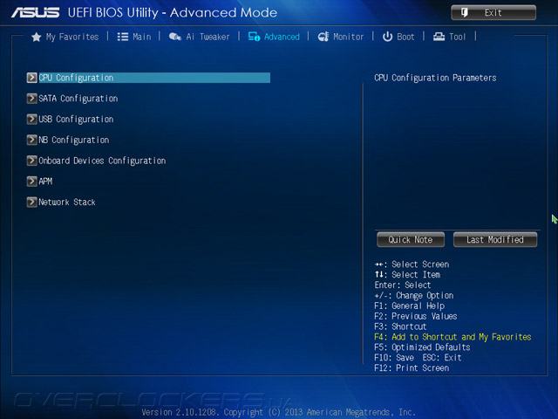558x419 pixels.
Task: Click 'F12: Print Screen' hint
Action: point(412,368)
